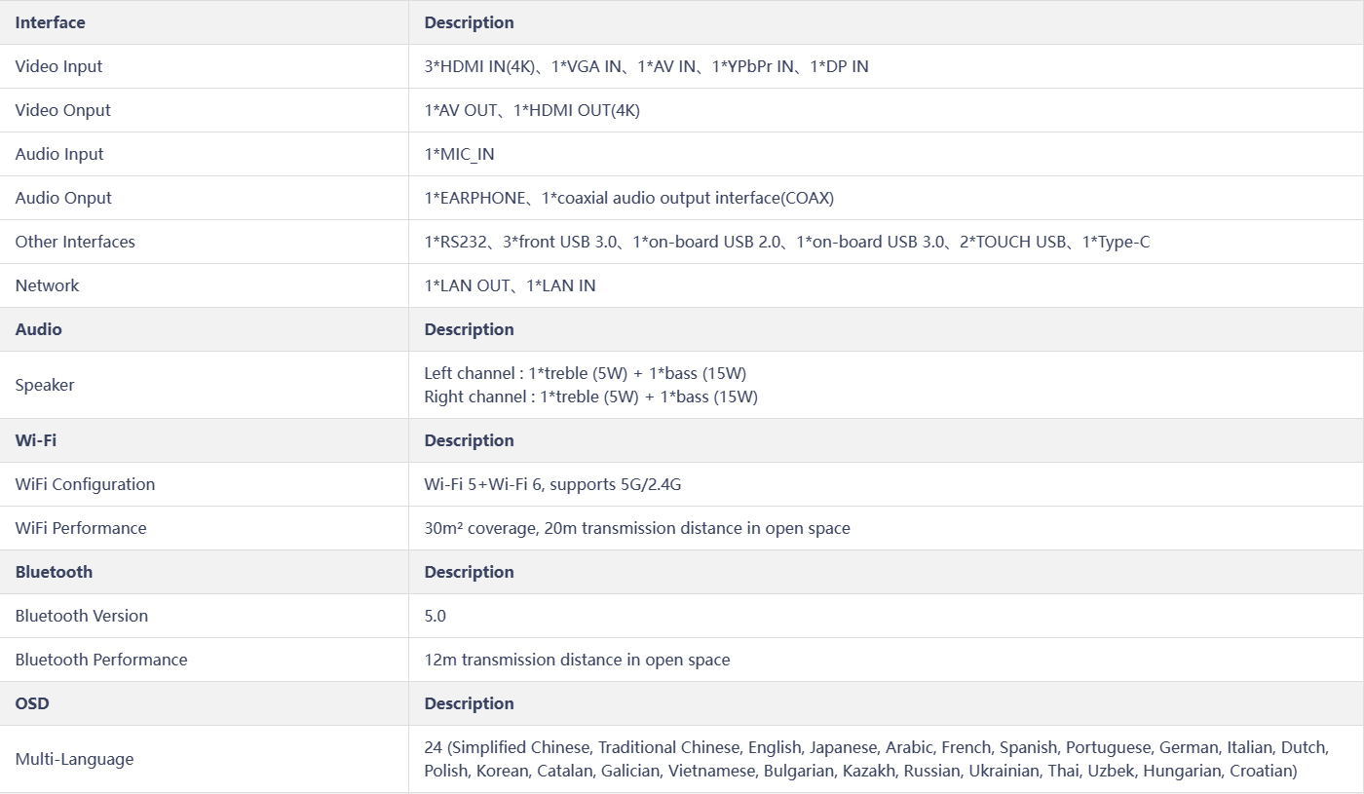1364x794 pixels.
Task: Click the 1*LAN OUT, 1*LAN IN cell
Action: click(x=510, y=285)
